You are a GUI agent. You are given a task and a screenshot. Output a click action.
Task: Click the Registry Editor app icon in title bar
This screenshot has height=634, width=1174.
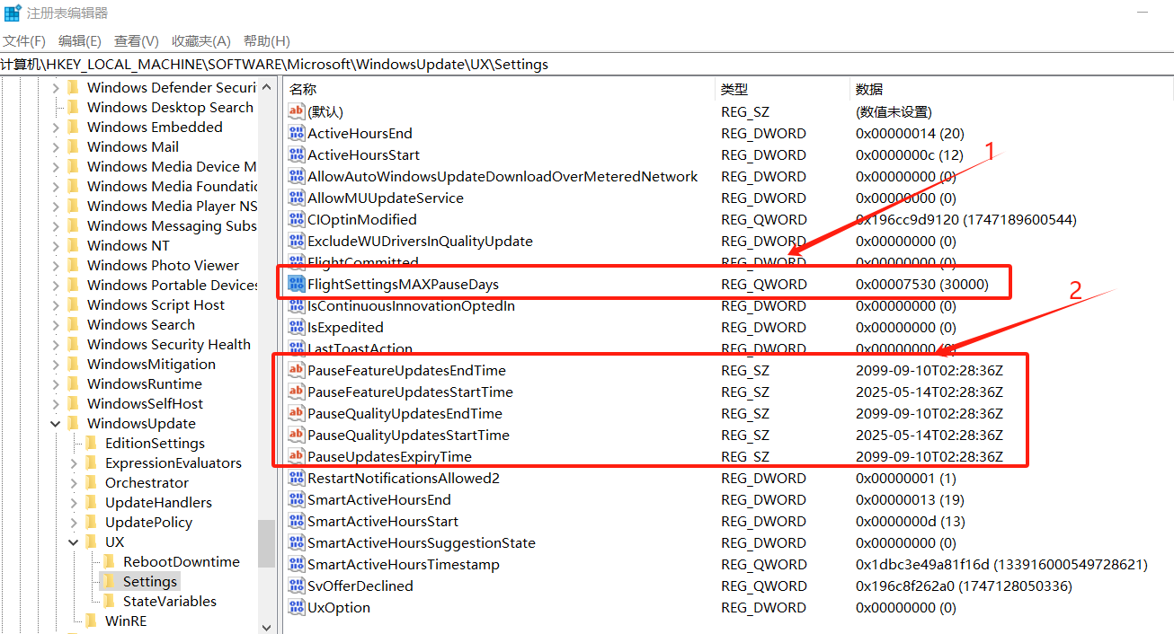point(13,13)
